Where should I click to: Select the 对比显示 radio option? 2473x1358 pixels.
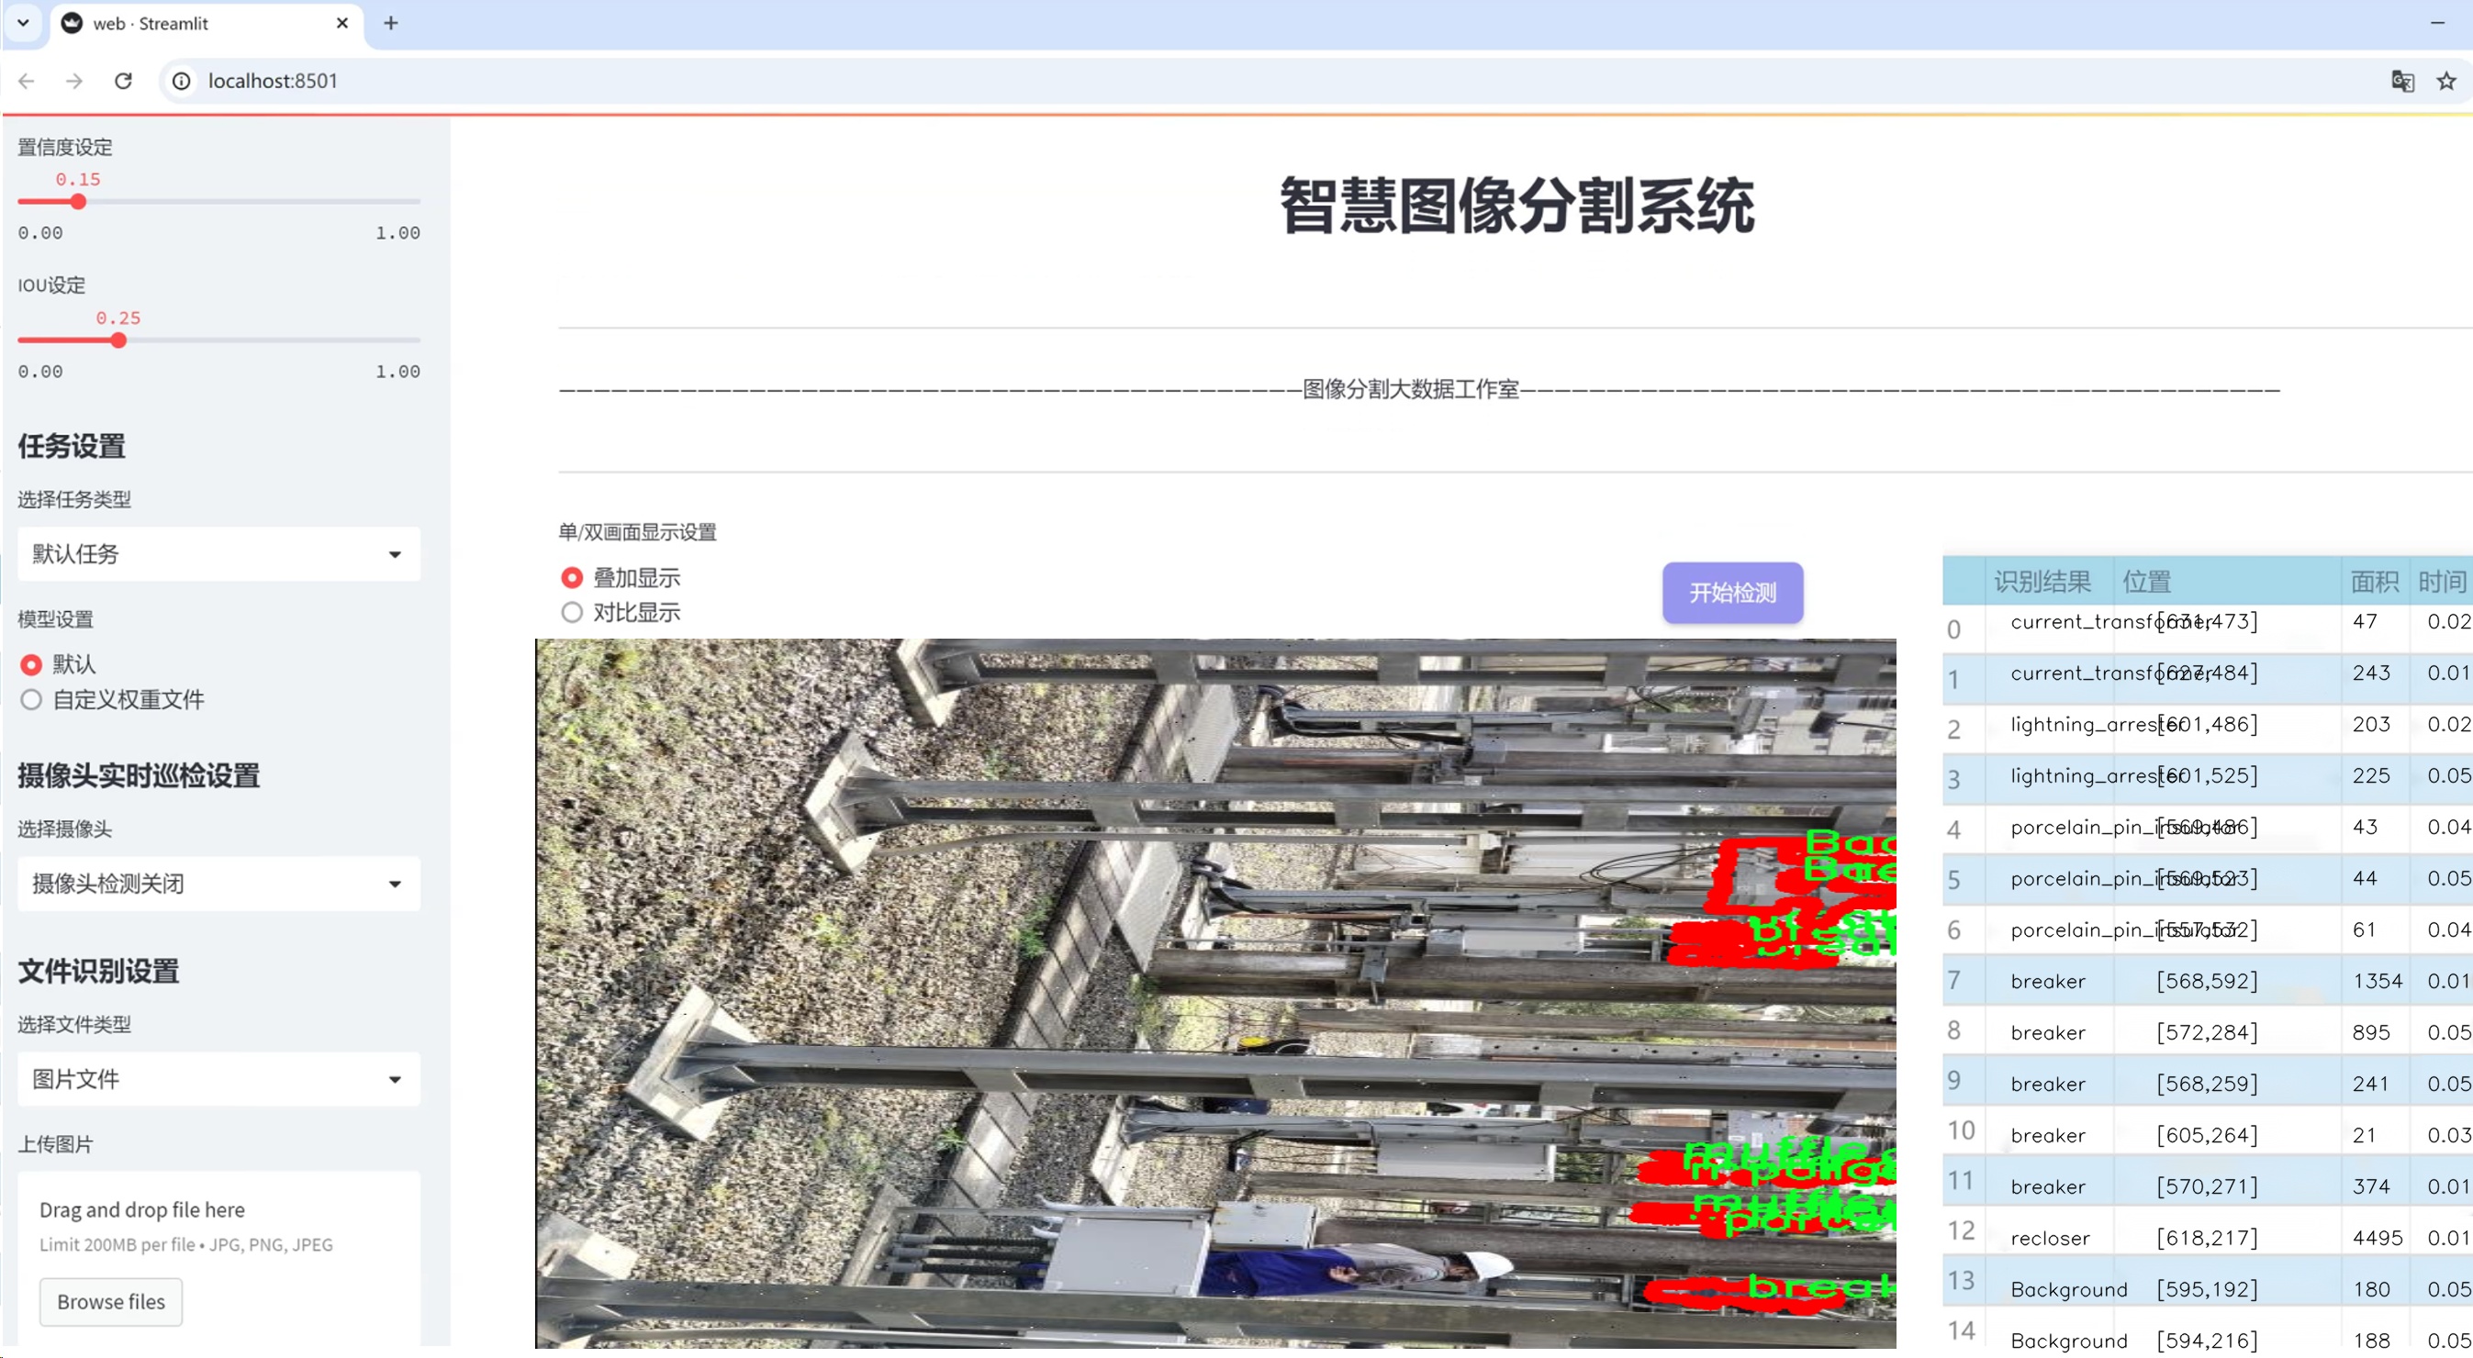tap(572, 612)
